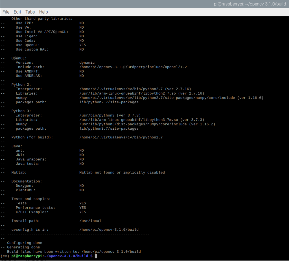Click the 'C/C++ Examples:' label
Viewport: 289px width, 261px height.
32,212
